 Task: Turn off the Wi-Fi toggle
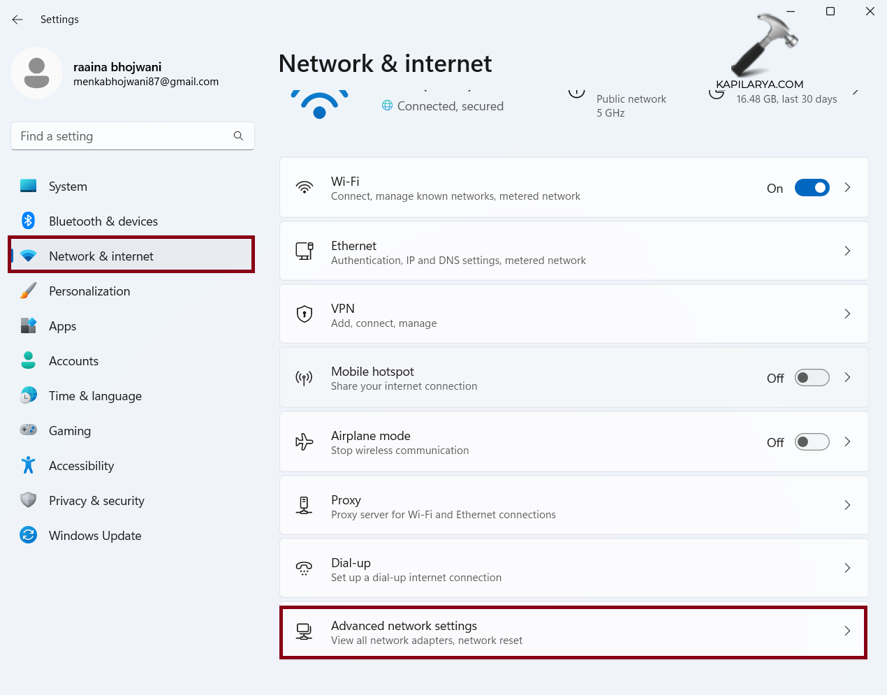(x=812, y=188)
